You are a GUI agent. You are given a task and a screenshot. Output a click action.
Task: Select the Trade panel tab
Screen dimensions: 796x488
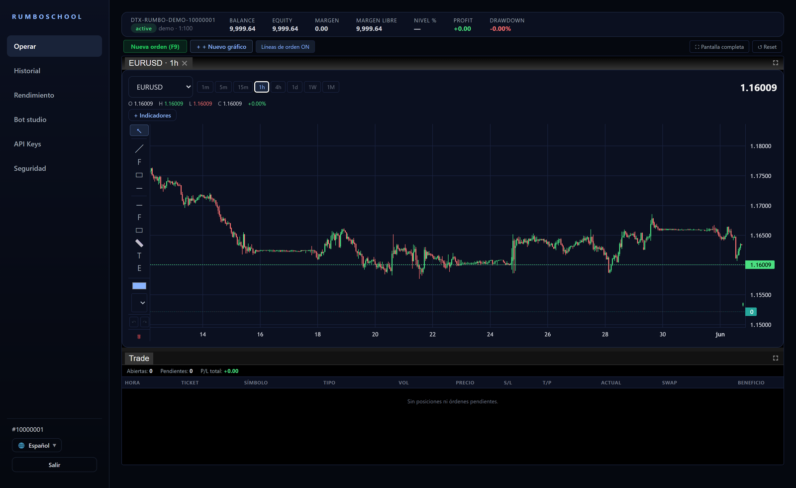point(139,358)
